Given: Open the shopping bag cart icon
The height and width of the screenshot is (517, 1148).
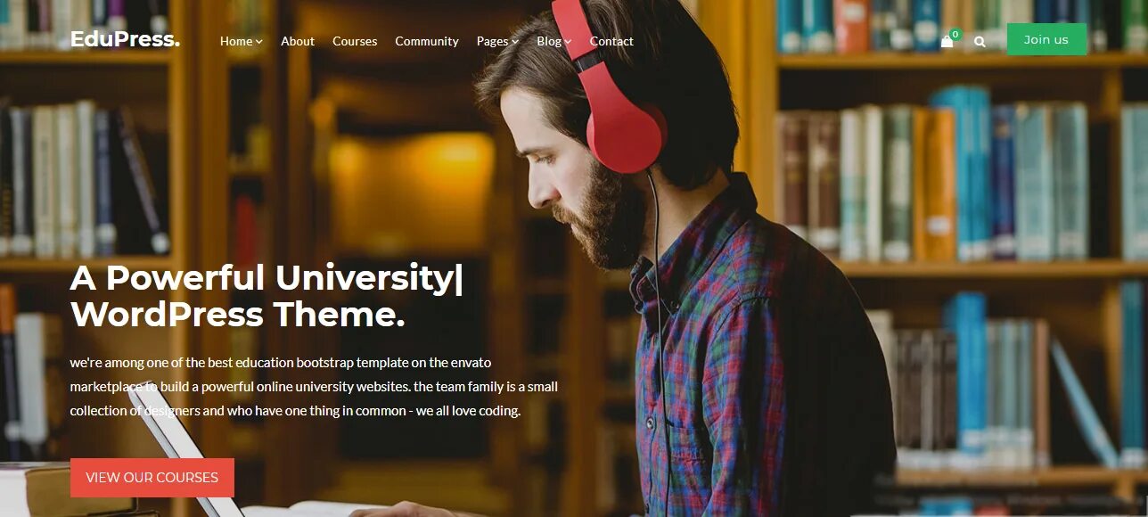Looking at the screenshot, I should point(947,42).
